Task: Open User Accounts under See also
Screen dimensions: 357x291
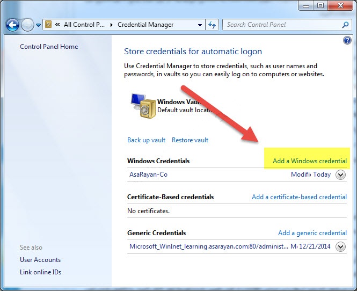Action: click(x=40, y=260)
